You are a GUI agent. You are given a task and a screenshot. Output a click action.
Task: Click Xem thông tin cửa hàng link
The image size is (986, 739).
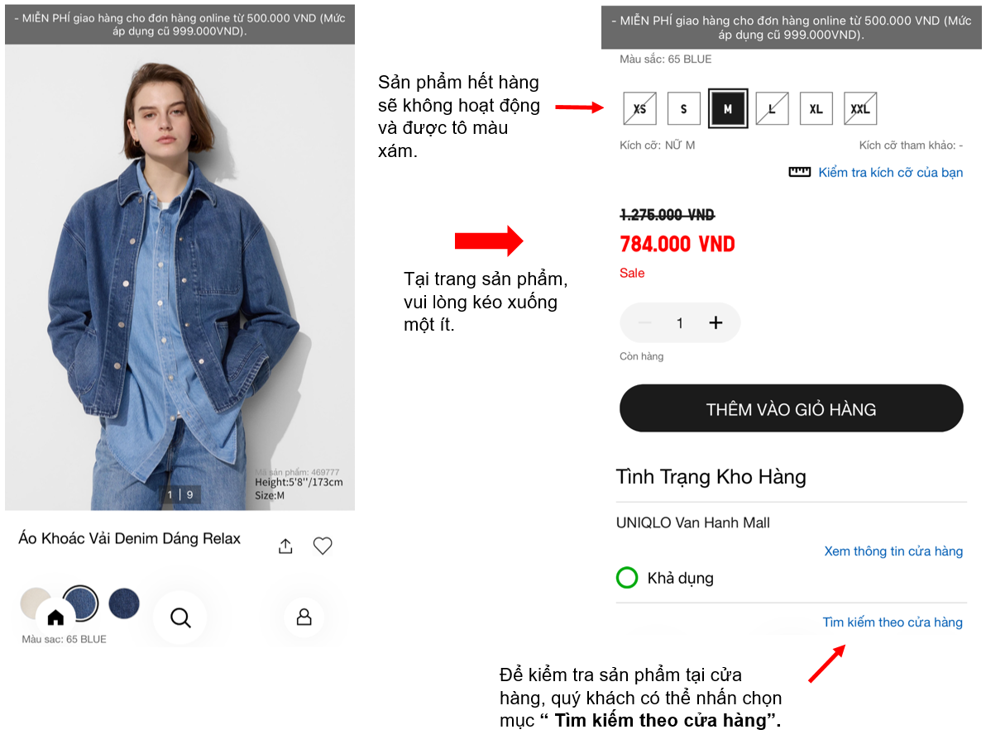coord(893,551)
